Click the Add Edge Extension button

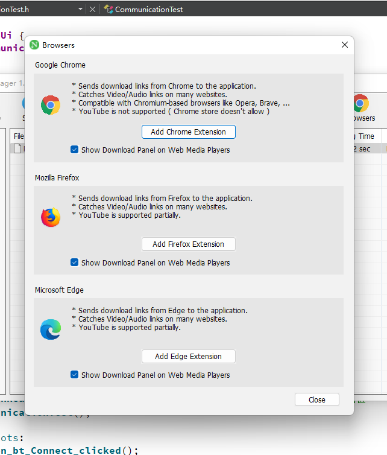point(189,357)
